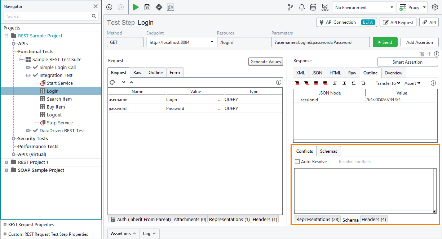
Task: Click the Send button
Action: 385,42
